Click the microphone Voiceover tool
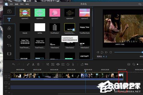This screenshot has width=143, height=95. pyautogui.click(x=73, y=64)
